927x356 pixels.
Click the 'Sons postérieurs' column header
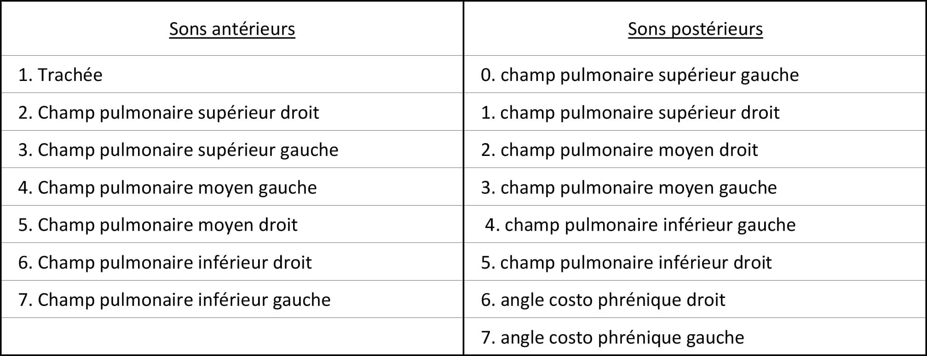coord(695,29)
